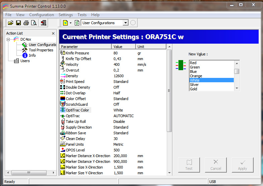263x186 pixels.
Task: Collapse the DC4sx tree node
Action: pyautogui.click(x=8, y=40)
